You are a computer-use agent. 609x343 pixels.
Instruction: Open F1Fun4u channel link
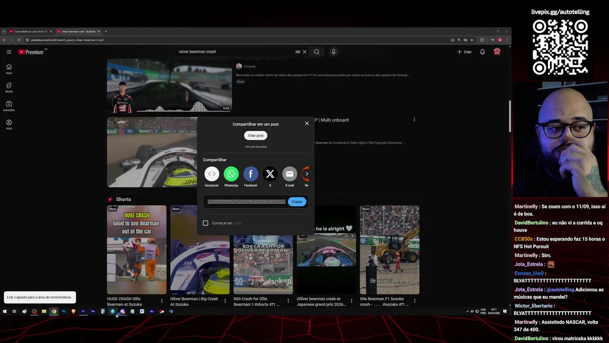[250, 67]
